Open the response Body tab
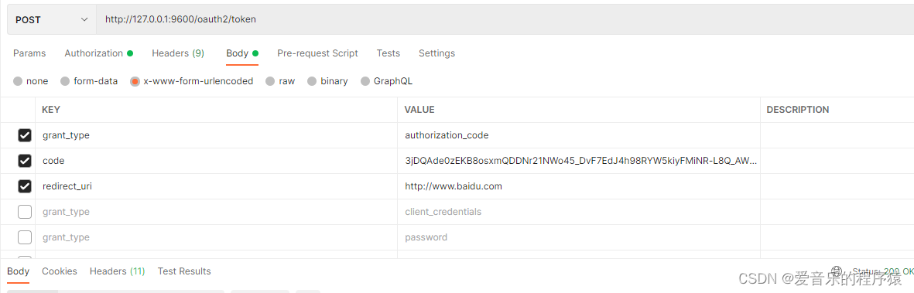The height and width of the screenshot is (293, 914). tap(18, 271)
